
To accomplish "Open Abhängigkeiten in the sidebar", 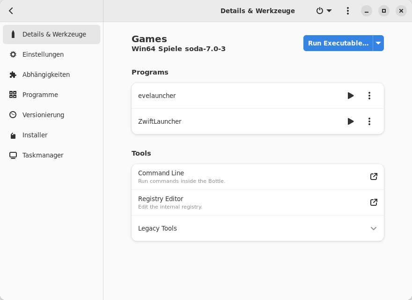I will (x=51, y=75).
